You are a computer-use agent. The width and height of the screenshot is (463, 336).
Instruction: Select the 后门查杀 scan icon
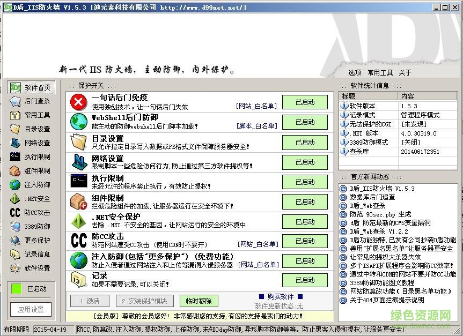point(31,101)
